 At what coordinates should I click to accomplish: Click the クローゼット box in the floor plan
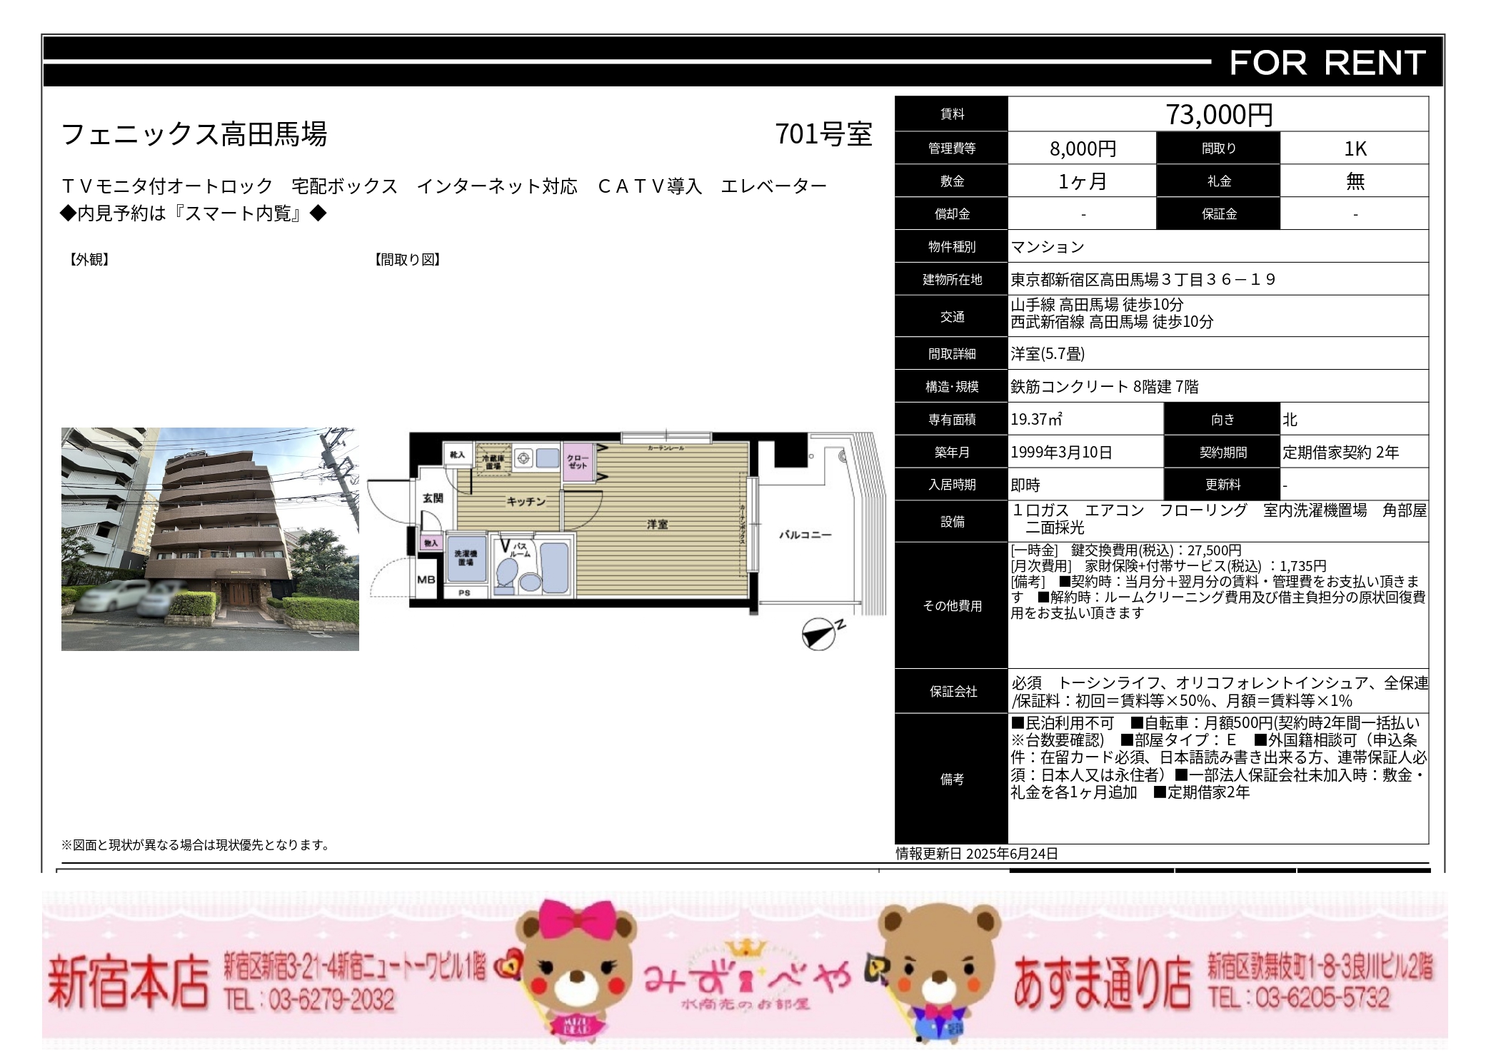[578, 462]
